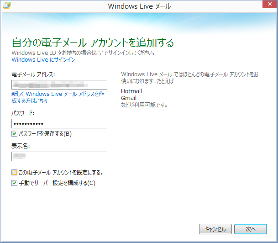Open the link to create new Windows Live address

pyautogui.click(x=58, y=97)
